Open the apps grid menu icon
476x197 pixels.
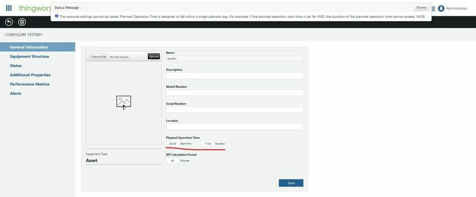tap(9, 8)
